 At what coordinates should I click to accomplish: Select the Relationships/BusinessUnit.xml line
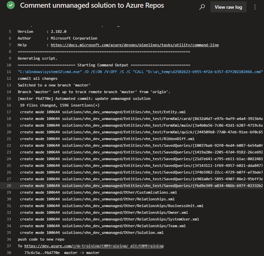112,206
